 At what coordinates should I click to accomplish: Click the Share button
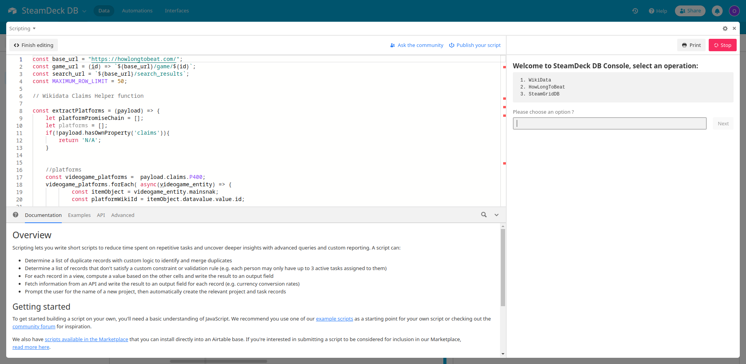690,11
